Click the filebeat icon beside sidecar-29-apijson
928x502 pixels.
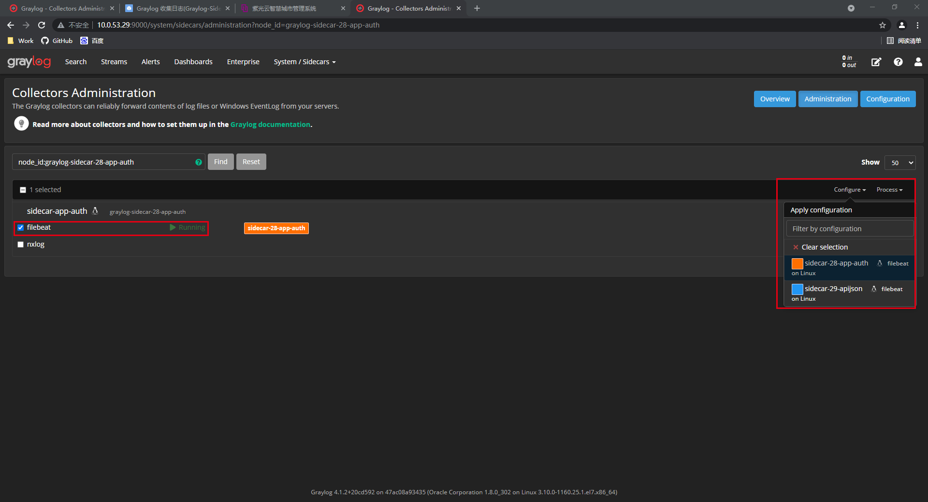click(x=874, y=289)
